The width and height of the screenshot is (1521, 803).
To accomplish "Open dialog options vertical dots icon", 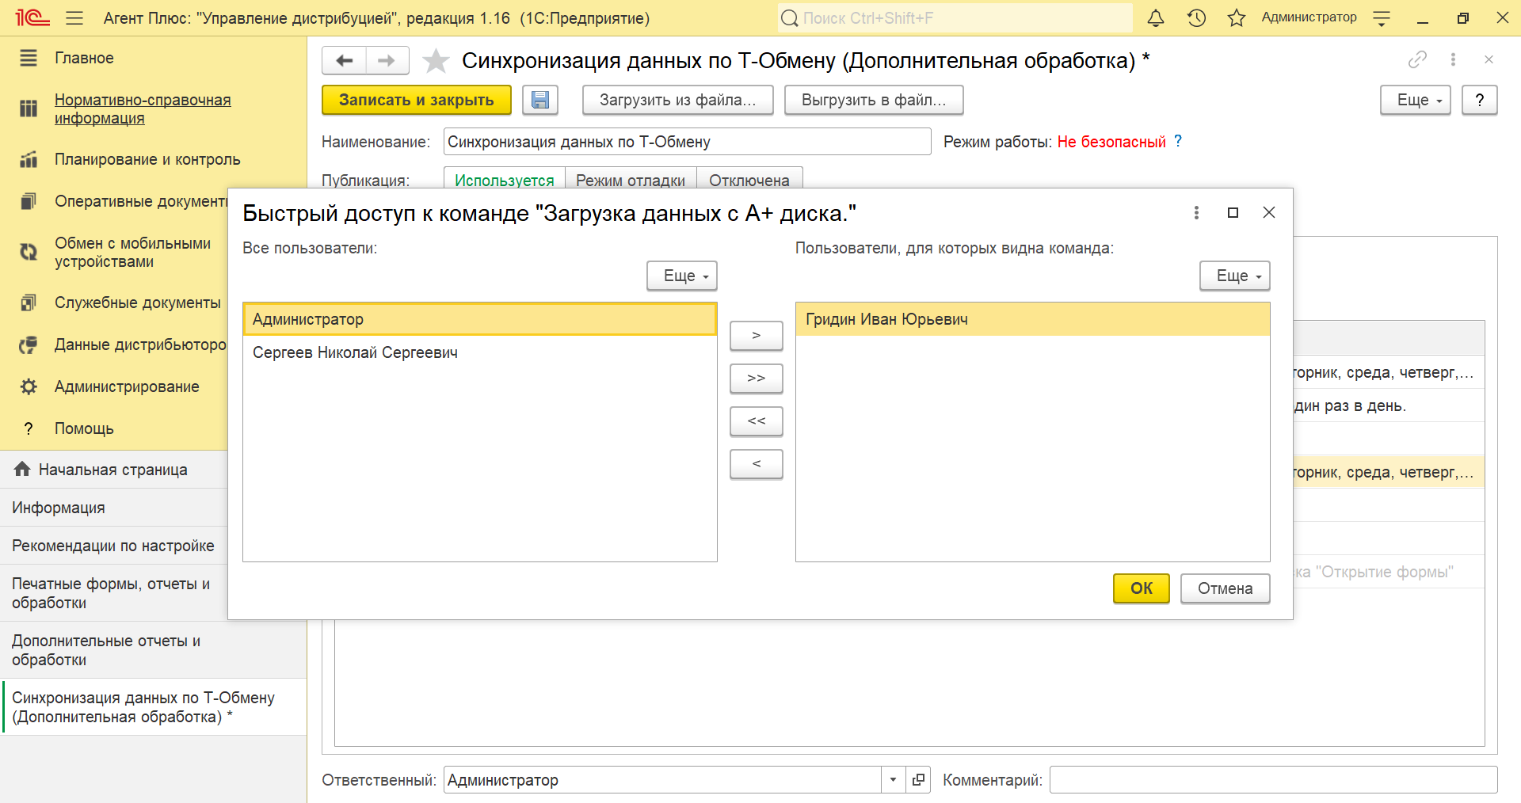I will pos(1196,212).
